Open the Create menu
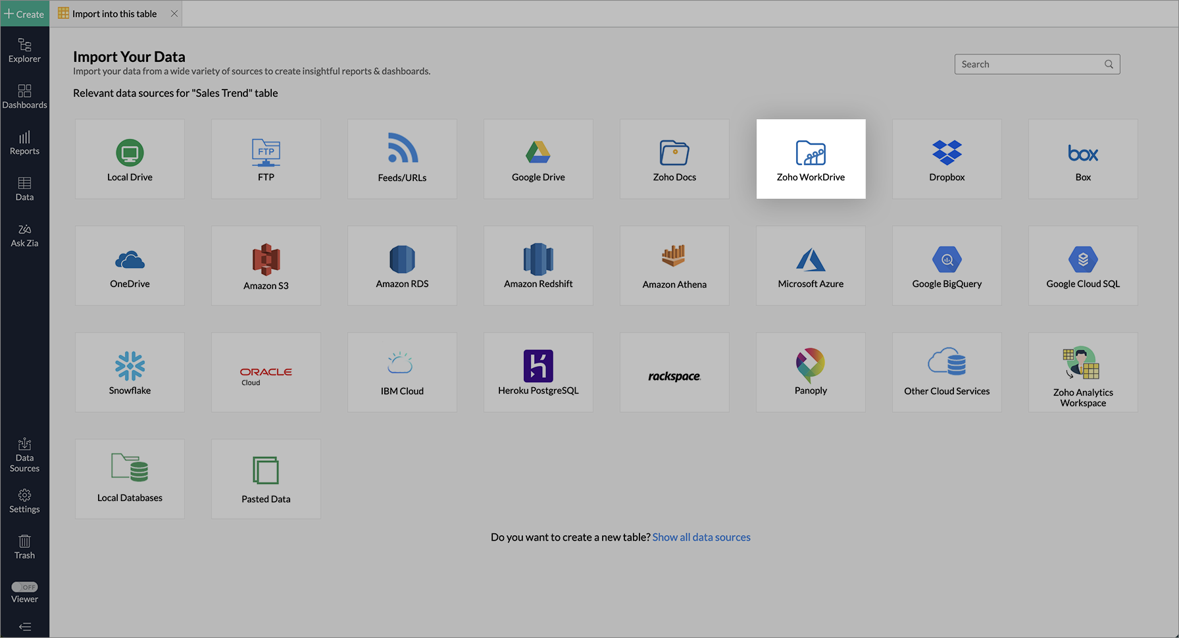 pyautogui.click(x=24, y=14)
